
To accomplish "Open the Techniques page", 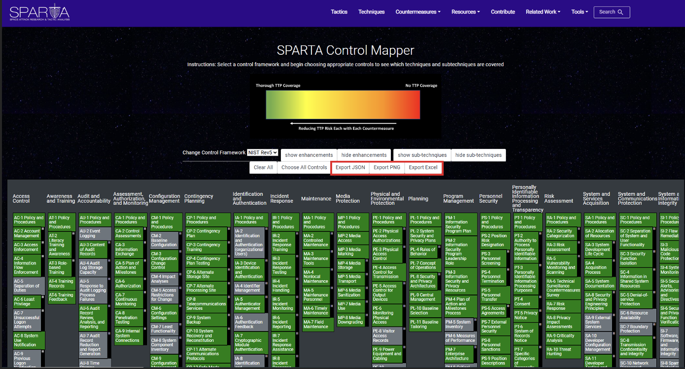I will pyautogui.click(x=371, y=12).
